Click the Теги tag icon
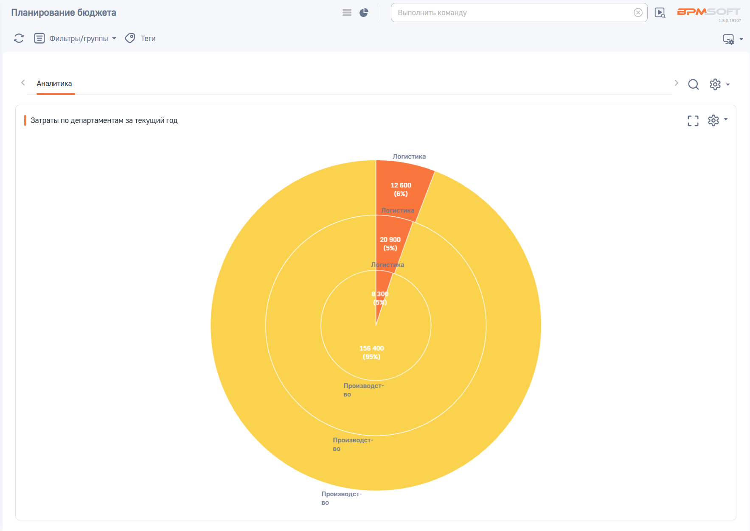The image size is (750, 531). 130,39
